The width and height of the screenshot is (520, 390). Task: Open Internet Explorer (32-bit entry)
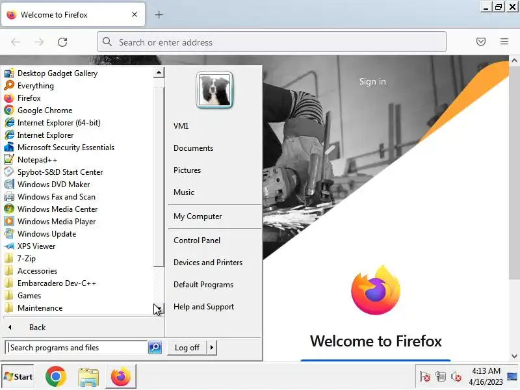tap(45, 135)
